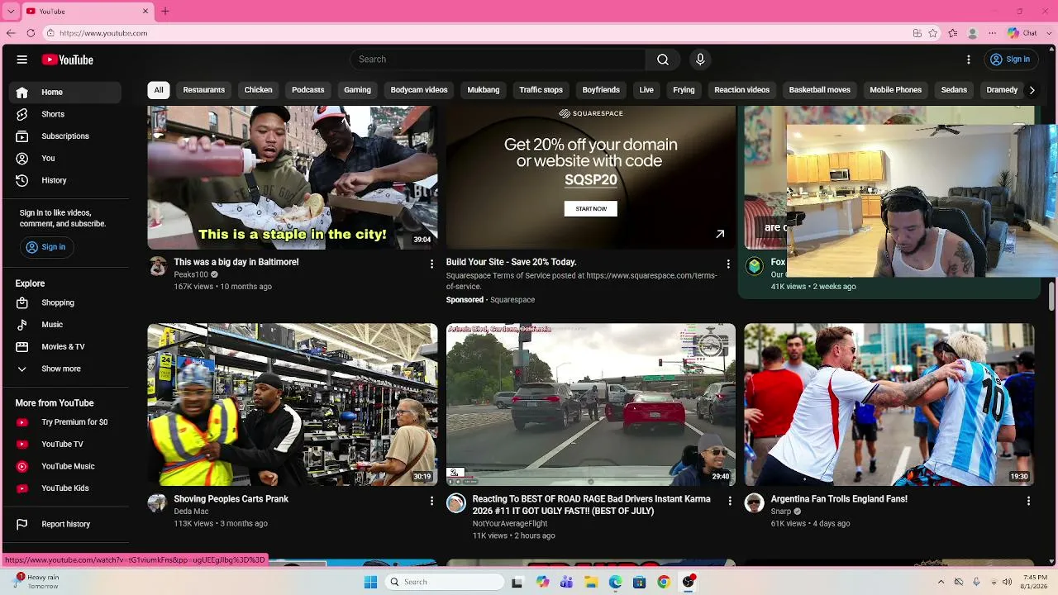The height and width of the screenshot is (595, 1058).
Task: Select the Bodycam videos filter chip
Action: [419, 90]
